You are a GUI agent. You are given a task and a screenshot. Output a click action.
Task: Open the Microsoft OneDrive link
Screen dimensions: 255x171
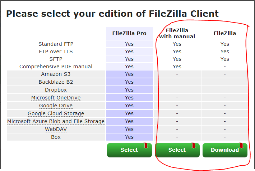point(56,98)
